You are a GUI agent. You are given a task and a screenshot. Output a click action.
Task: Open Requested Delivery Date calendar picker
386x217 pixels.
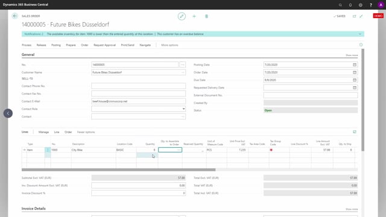pos(355,87)
